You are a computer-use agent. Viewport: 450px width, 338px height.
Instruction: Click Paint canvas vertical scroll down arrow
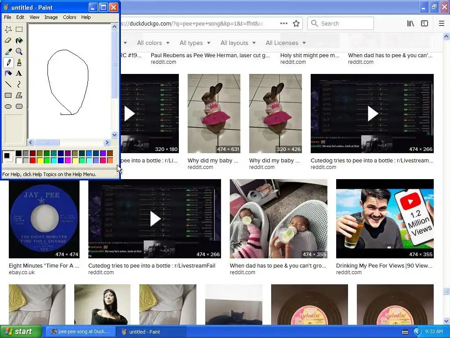(115, 135)
